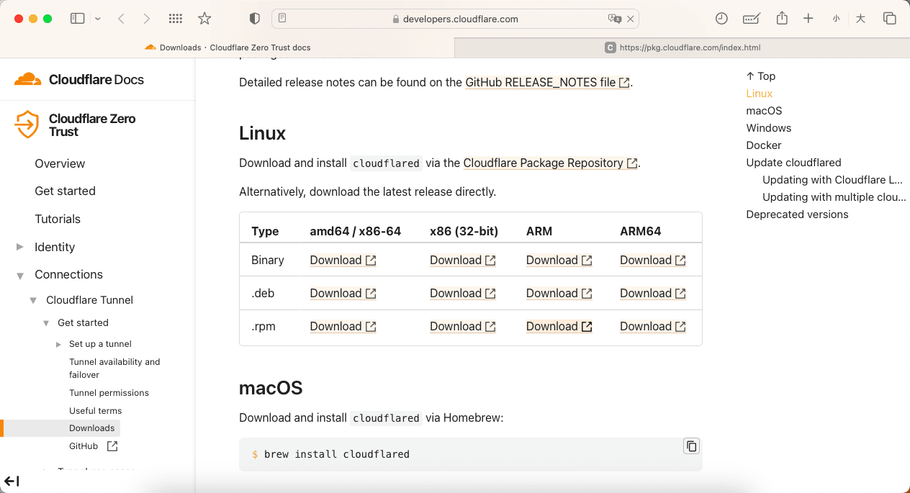Collapse the Cloudflare Tunnel section arrow

pyautogui.click(x=33, y=300)
